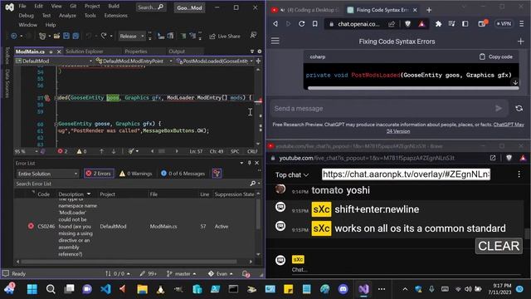Open the Extensions puzzle icon in Brave
This screenshot has height=299, width=531.
(438, 24)
